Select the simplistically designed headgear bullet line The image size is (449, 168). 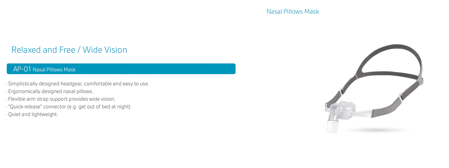pos(78,84)
